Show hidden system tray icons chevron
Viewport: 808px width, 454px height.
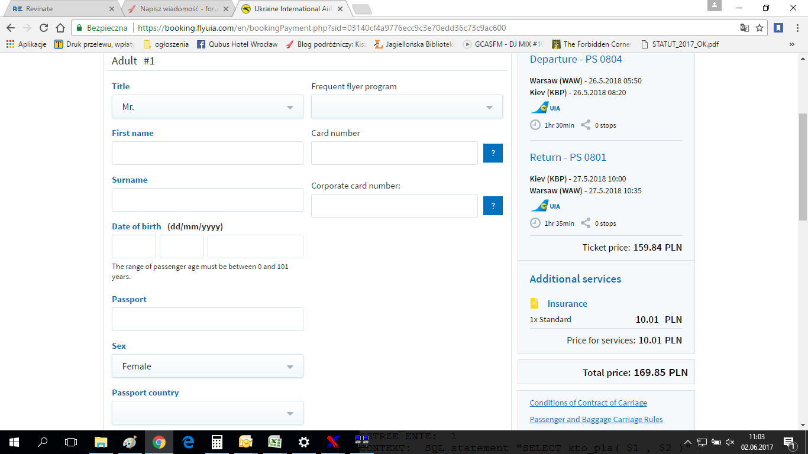click(687, 442)
